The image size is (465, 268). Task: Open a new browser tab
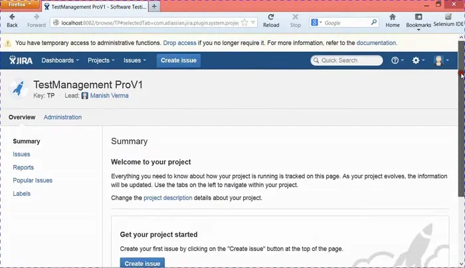154,6
